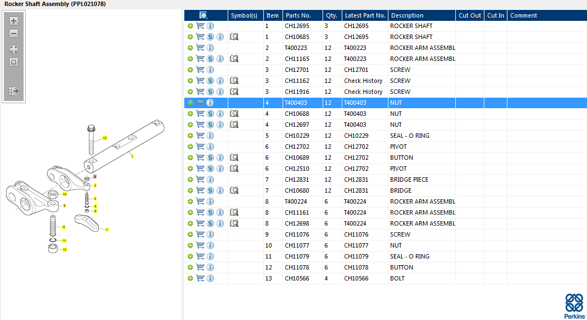This screenshot has height=320, width=587.
Task: Click callout 10 on the diagram
Action: 65,194
